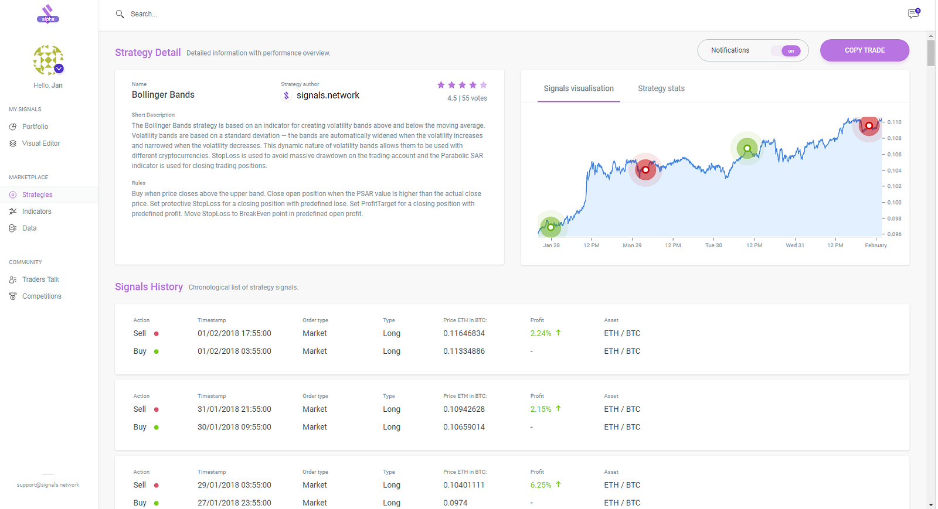This screenshot has height=509, width=938.
Task: Click the scrollbar down arrow
Action: click(931, 504)
